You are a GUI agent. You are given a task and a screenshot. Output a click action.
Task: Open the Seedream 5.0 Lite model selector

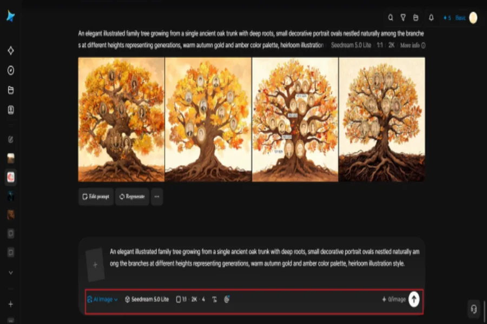[147, 300]
